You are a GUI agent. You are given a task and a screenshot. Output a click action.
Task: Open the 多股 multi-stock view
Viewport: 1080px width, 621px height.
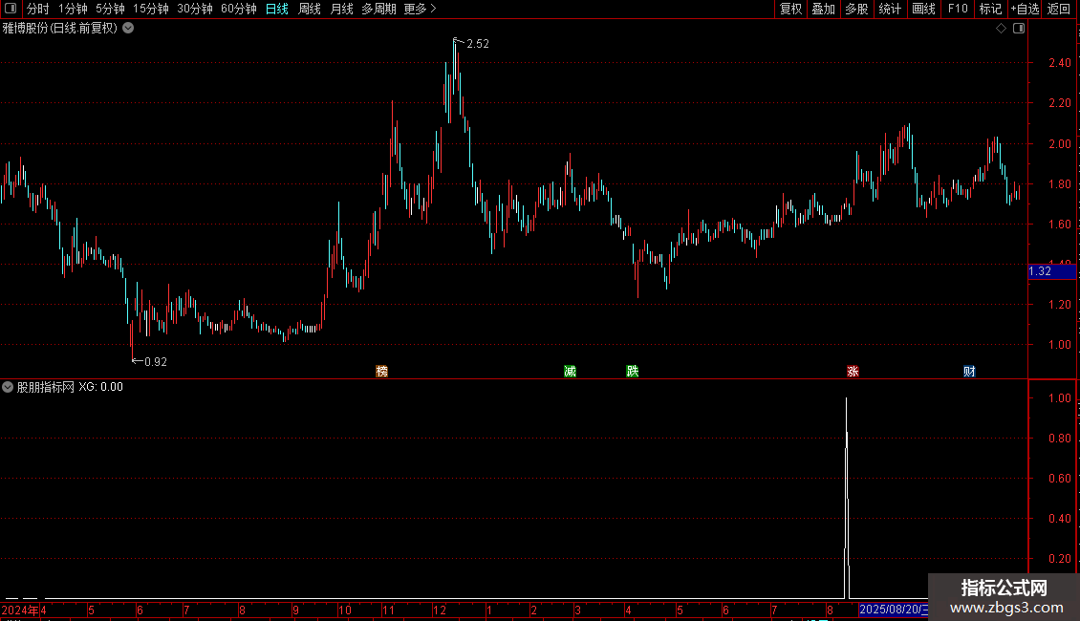pyautogui.click(x=856, y=9)
